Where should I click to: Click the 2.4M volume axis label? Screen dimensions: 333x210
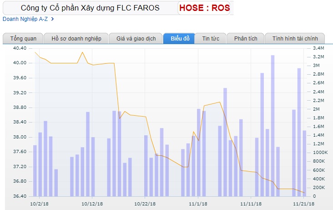pyautogui.click(x=318, y=92)
